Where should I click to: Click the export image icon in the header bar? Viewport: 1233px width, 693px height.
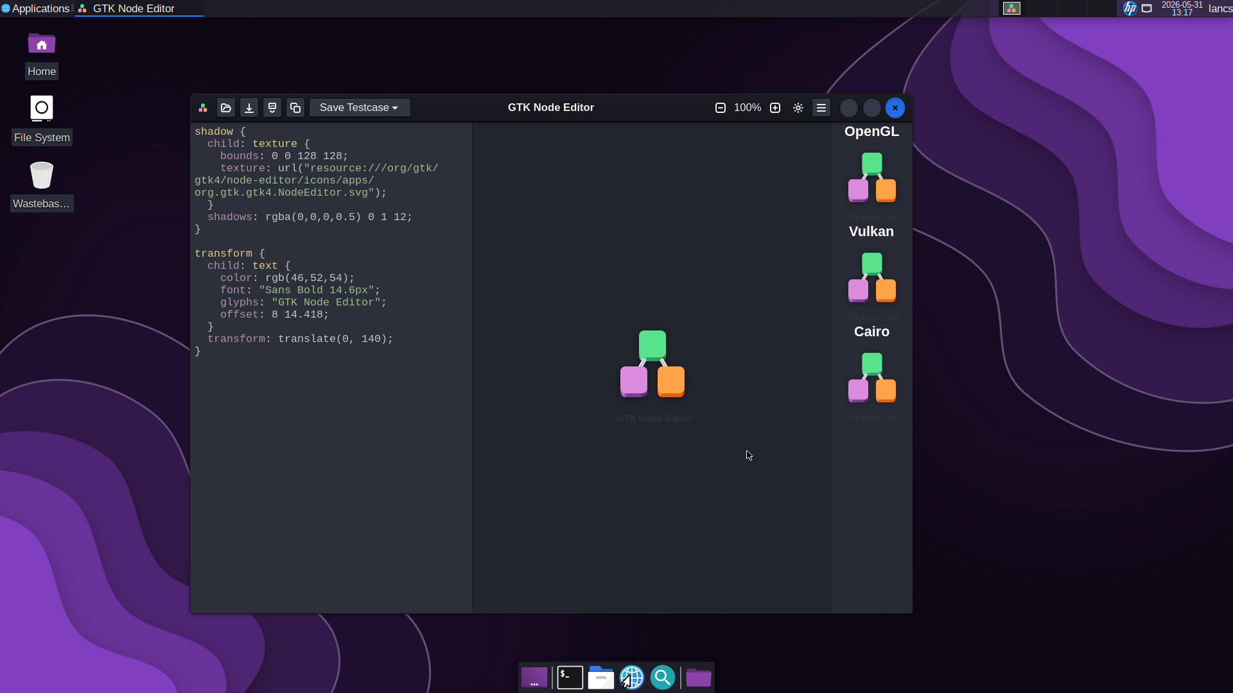(x=272, y=108)
